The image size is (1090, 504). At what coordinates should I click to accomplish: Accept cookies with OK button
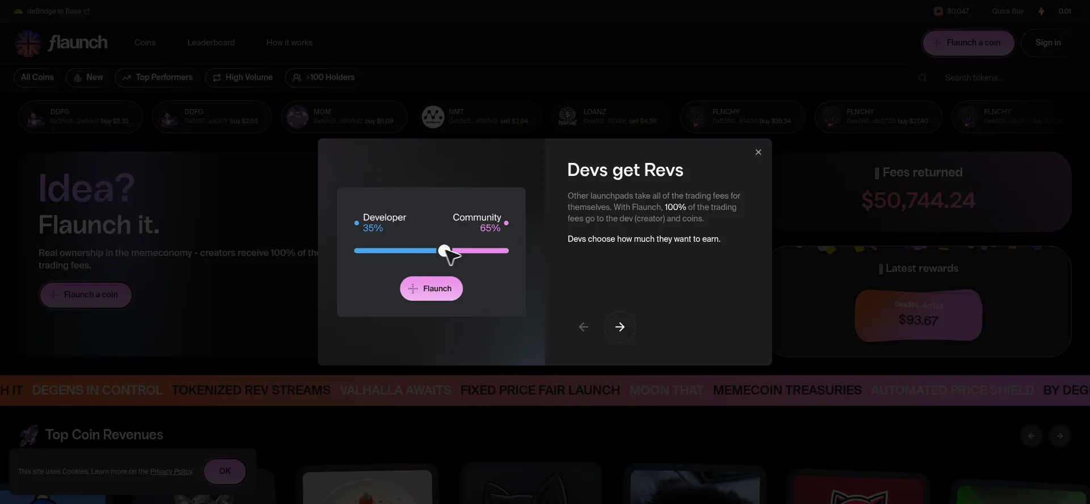(225, 472)
